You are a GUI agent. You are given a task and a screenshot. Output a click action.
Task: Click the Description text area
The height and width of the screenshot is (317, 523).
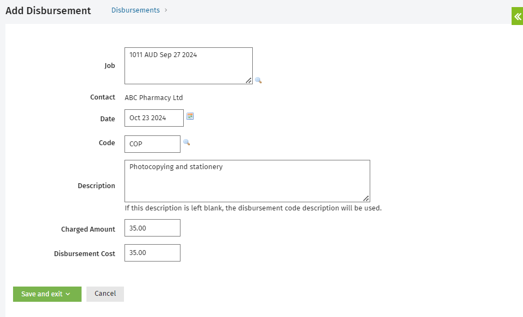pyautogui.click(x=247, y=181)
